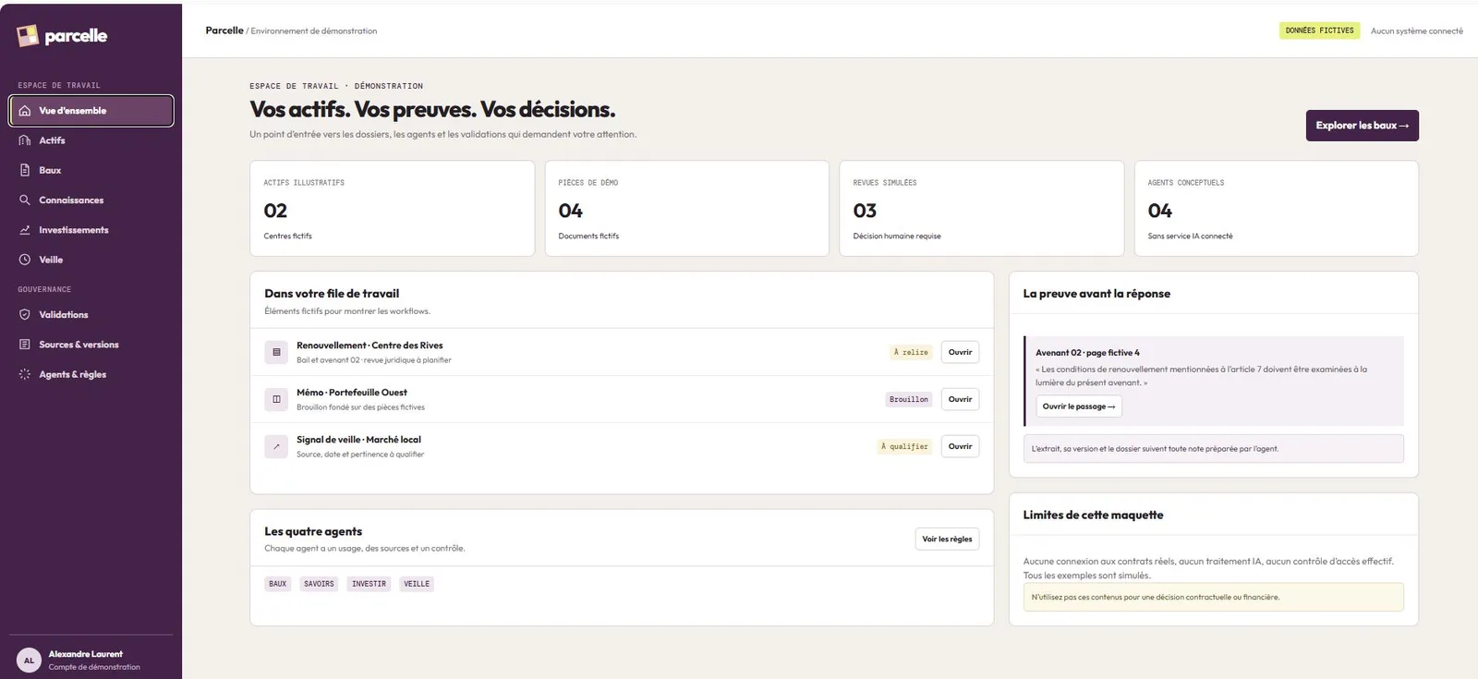Image resolution: width=1478 pixels, height=679 pixels.
Task: Open the Baux section in sidebar
Action: pyautogui.click(x=91, y=170)
